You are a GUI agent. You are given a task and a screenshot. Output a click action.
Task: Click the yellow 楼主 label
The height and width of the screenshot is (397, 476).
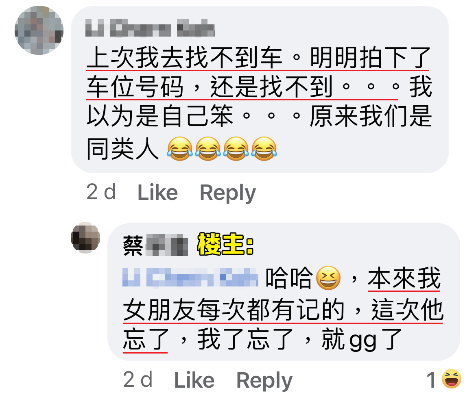coord(225,244)
